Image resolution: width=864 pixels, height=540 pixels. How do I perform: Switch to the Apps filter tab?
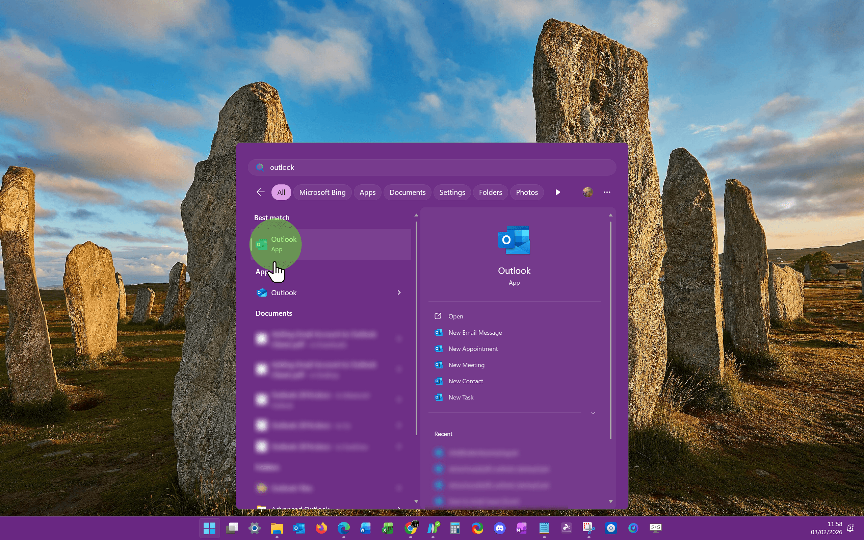pos(367,192)
